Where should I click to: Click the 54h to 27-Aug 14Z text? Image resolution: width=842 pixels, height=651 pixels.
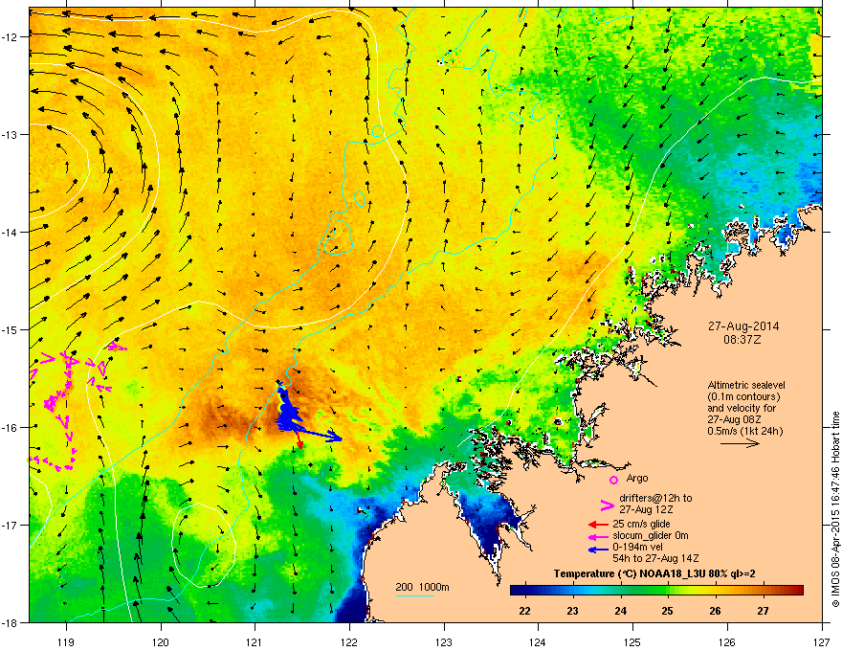(x=655, y=558)
